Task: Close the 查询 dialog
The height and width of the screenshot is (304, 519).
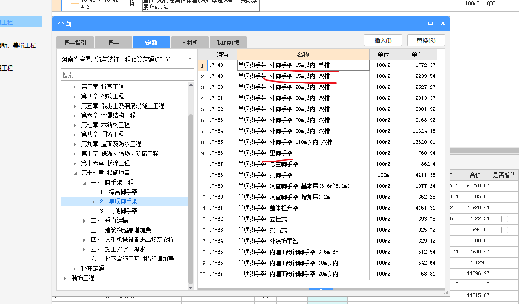Action: [443, 23]
